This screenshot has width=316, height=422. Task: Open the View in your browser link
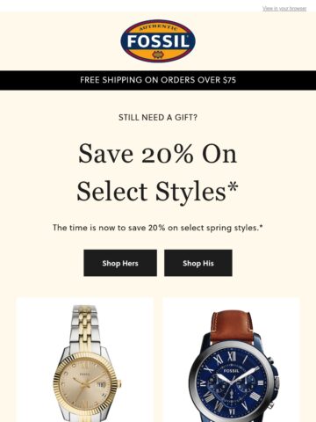point(284,9)
